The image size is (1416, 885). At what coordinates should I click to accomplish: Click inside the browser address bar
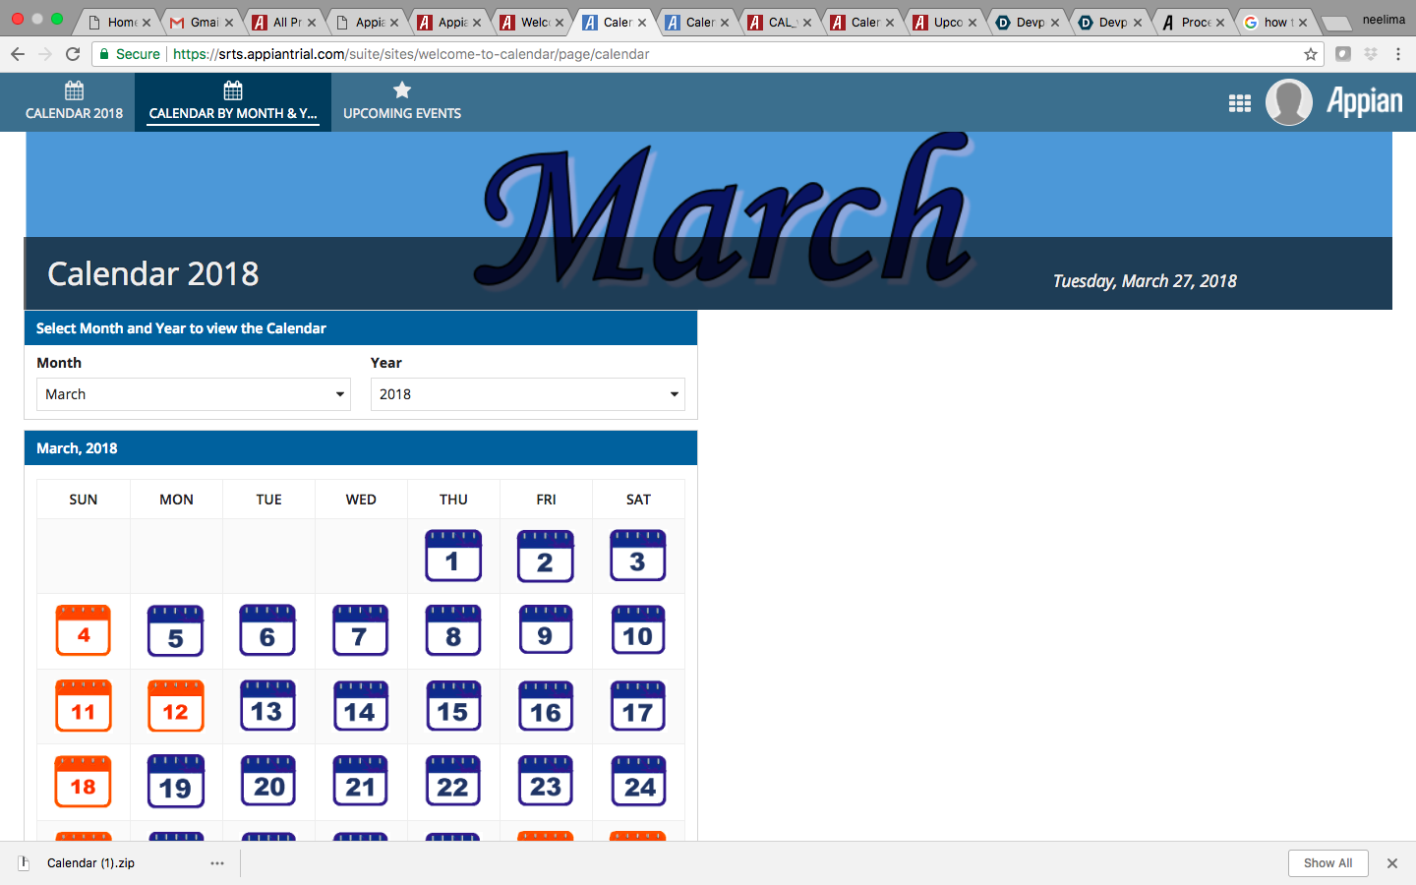pyautogui.click(x=393, y=55)
